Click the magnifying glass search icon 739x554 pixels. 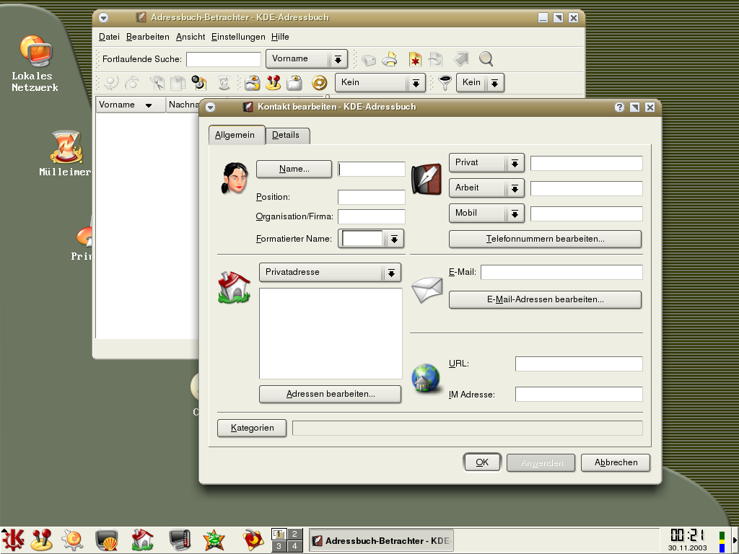pyautogui.click(x=486, y=59)
